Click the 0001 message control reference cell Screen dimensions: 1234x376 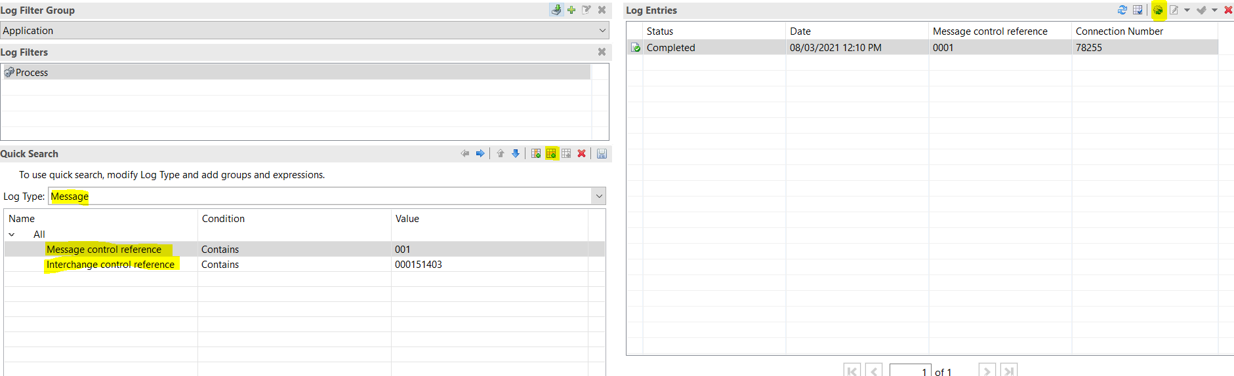(943, 47)
